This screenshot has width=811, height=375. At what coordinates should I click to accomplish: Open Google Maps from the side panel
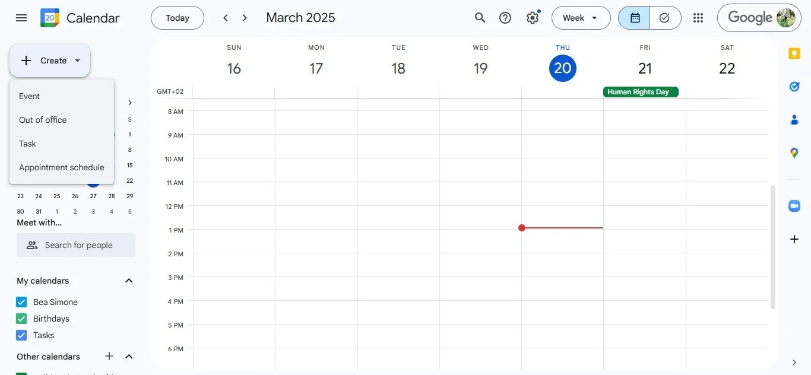pos(794,153)
